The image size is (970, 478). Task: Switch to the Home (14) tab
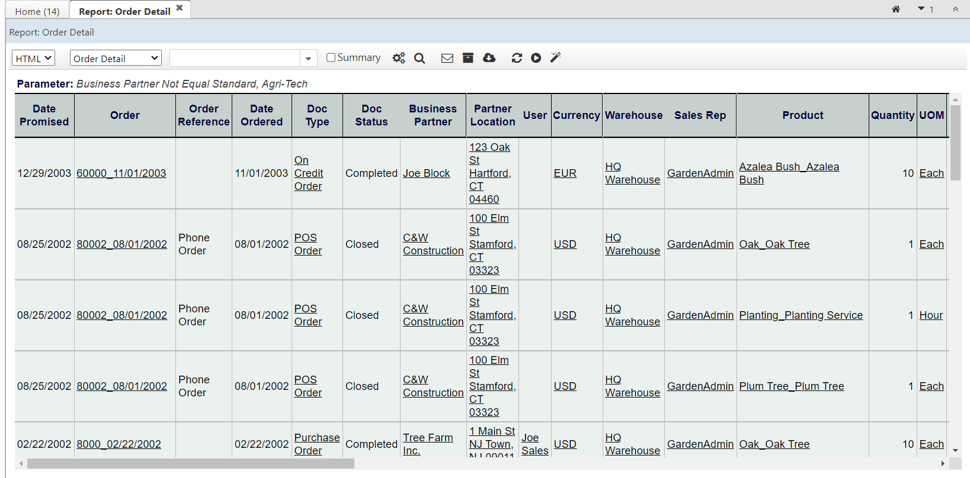(37, 11)
